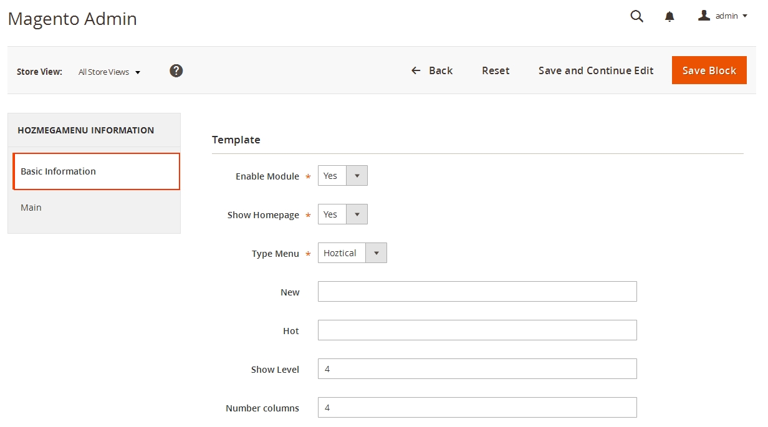
Task: Click the store view help question icon
Action: (x=176, y=71)
